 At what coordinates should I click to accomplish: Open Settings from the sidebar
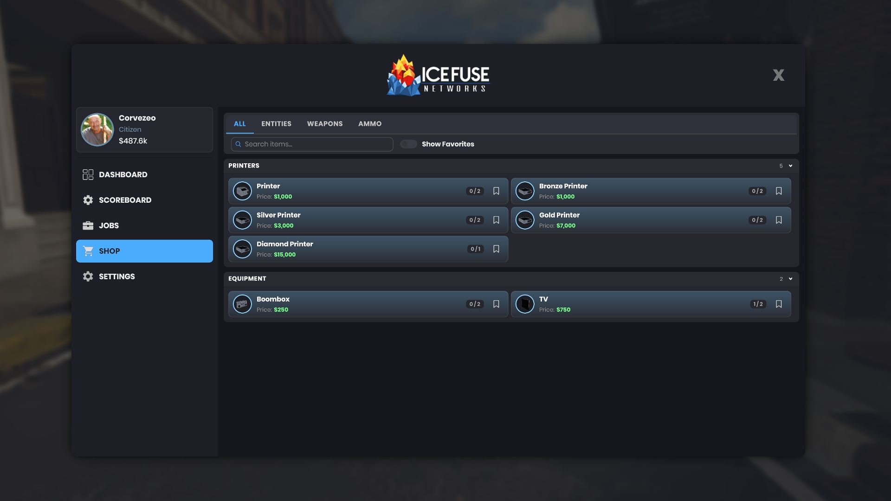(116, 276)
